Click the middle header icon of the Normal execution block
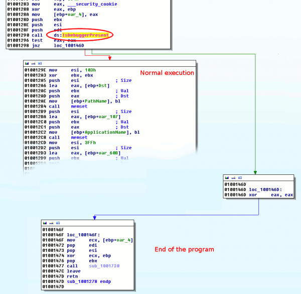 pos(32,64)
